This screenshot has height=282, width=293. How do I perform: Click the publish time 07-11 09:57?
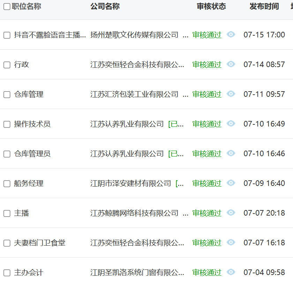(264, 94)
